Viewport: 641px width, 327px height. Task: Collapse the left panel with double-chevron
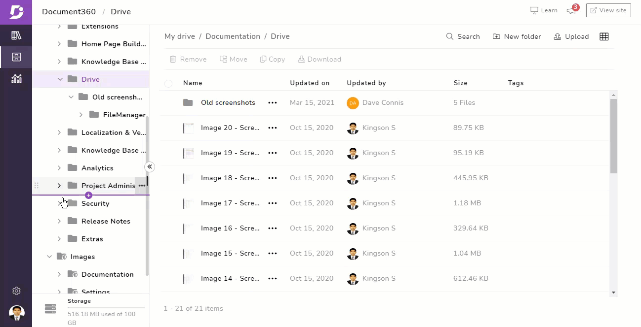[x=150, y=167]
